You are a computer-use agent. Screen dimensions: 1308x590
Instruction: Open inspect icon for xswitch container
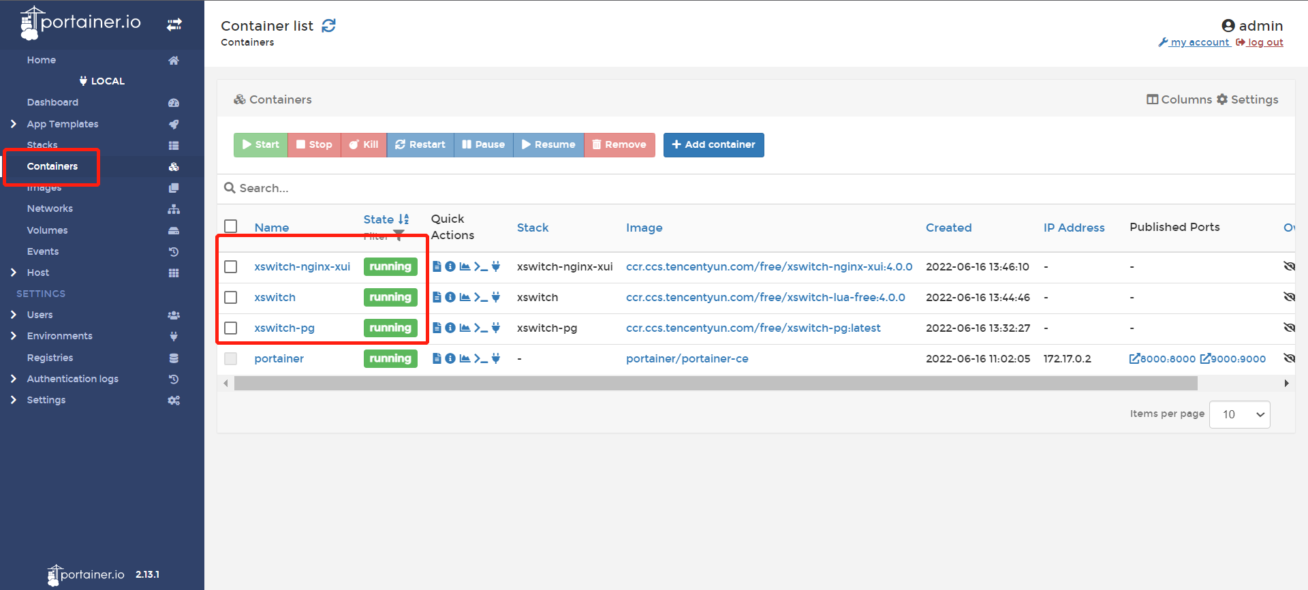point(450,297)
